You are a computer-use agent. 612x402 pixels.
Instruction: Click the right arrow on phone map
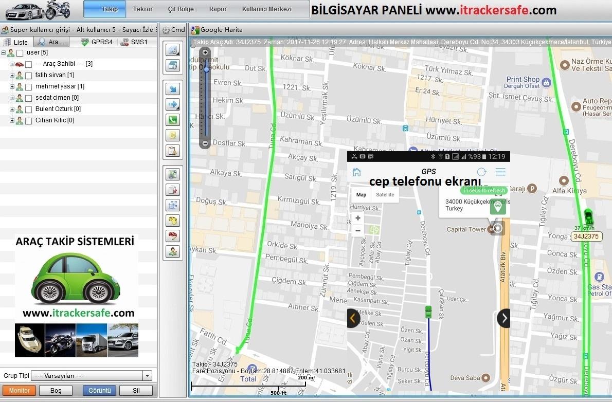point(504,318)
